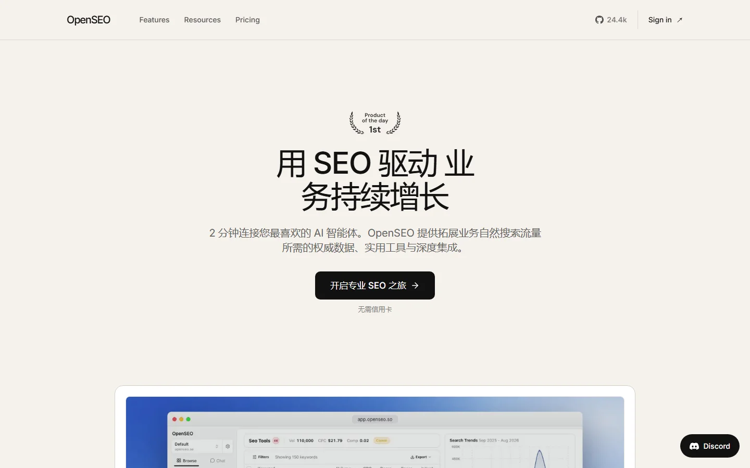Image resolution: width=750 pixels, height=468 pixels.
Task: Open the GitHub repository with 24.4k stars
Action: tap(611, 20)
